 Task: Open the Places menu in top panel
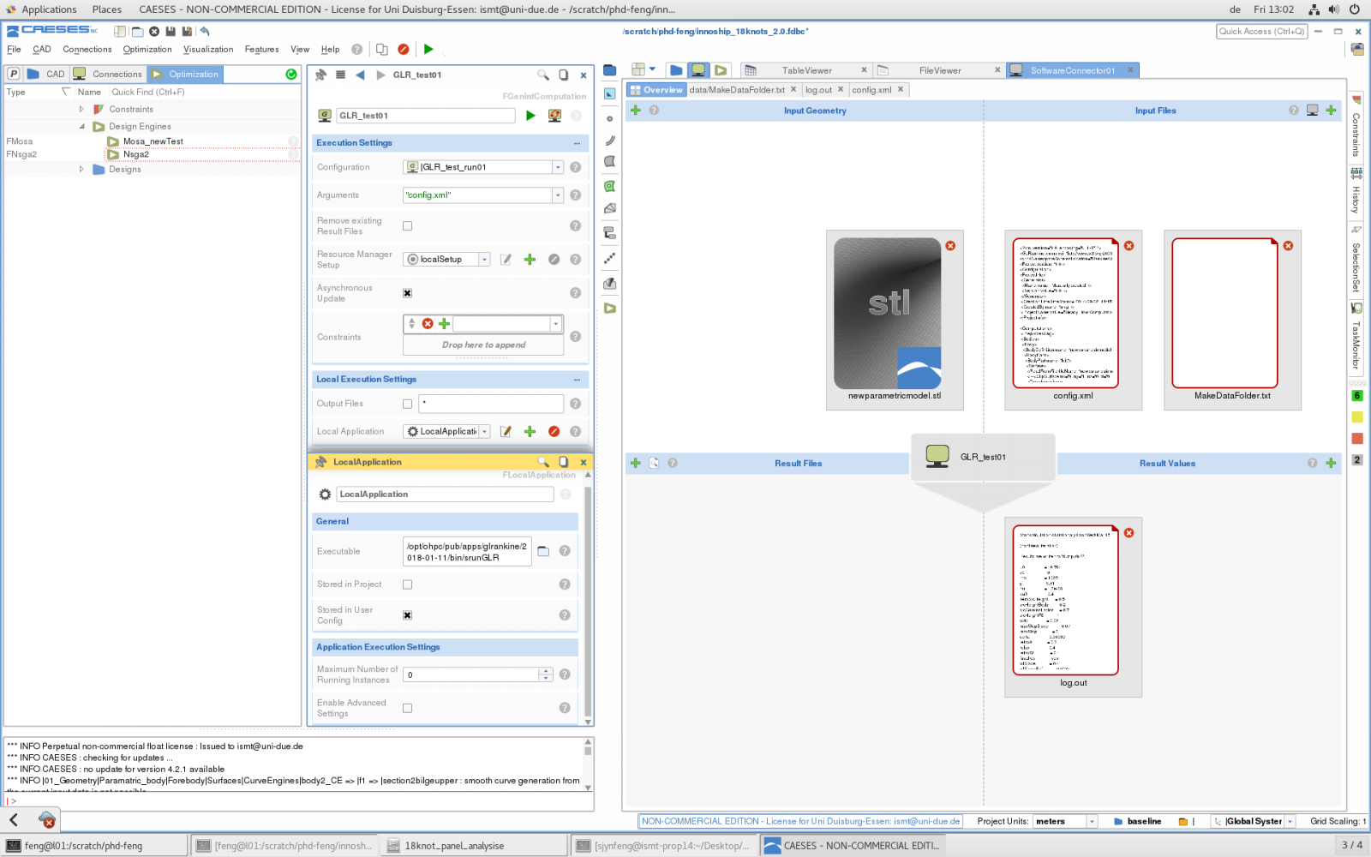[107, 9]
